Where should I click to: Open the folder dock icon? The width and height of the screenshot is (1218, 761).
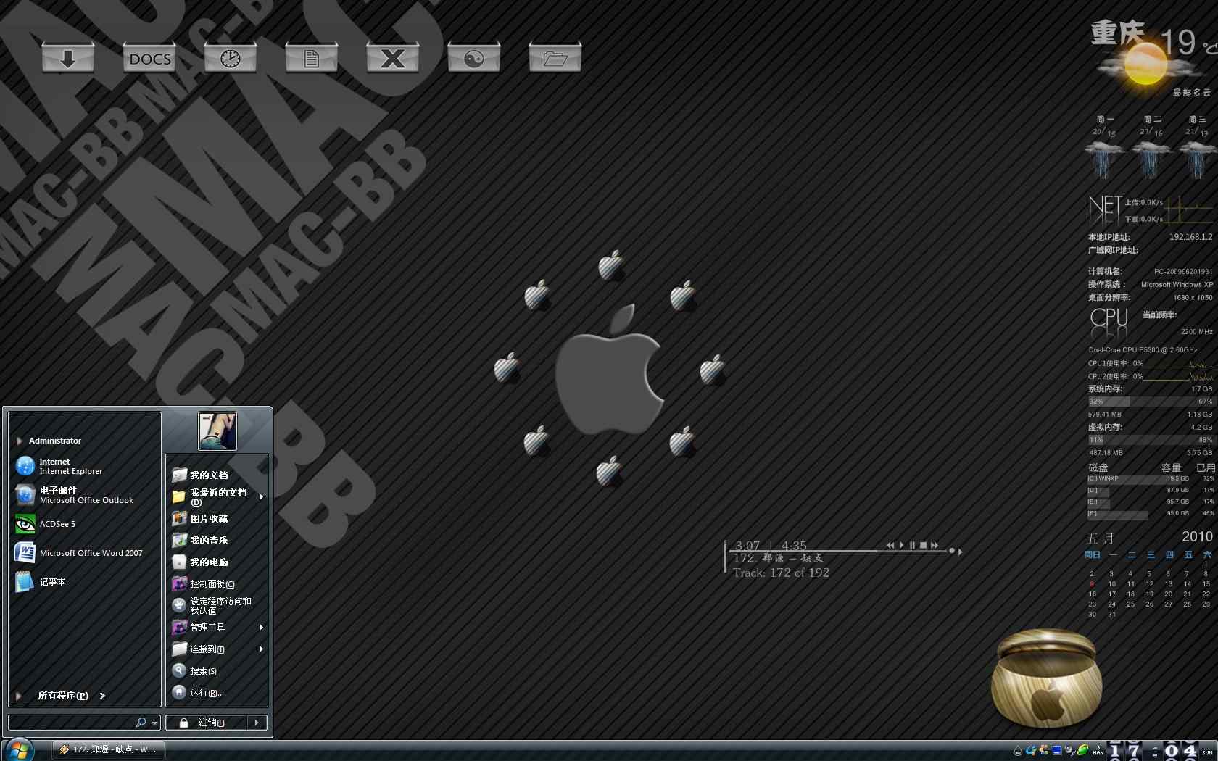(555, 57)
